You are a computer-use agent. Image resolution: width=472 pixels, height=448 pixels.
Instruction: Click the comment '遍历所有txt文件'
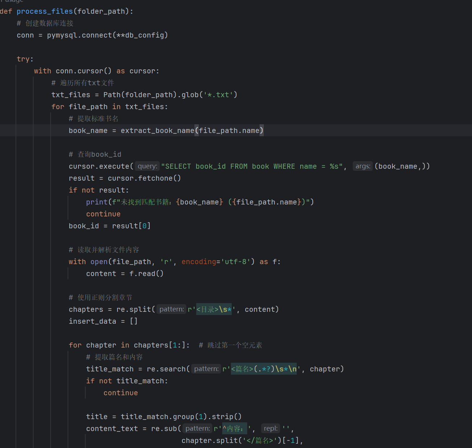pos(83,83)
